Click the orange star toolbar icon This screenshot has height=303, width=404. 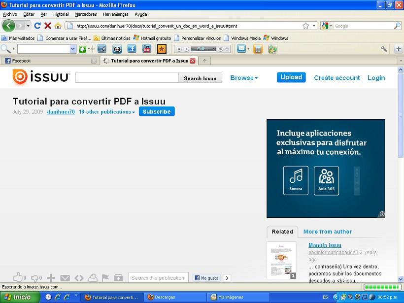click(162, 49)
